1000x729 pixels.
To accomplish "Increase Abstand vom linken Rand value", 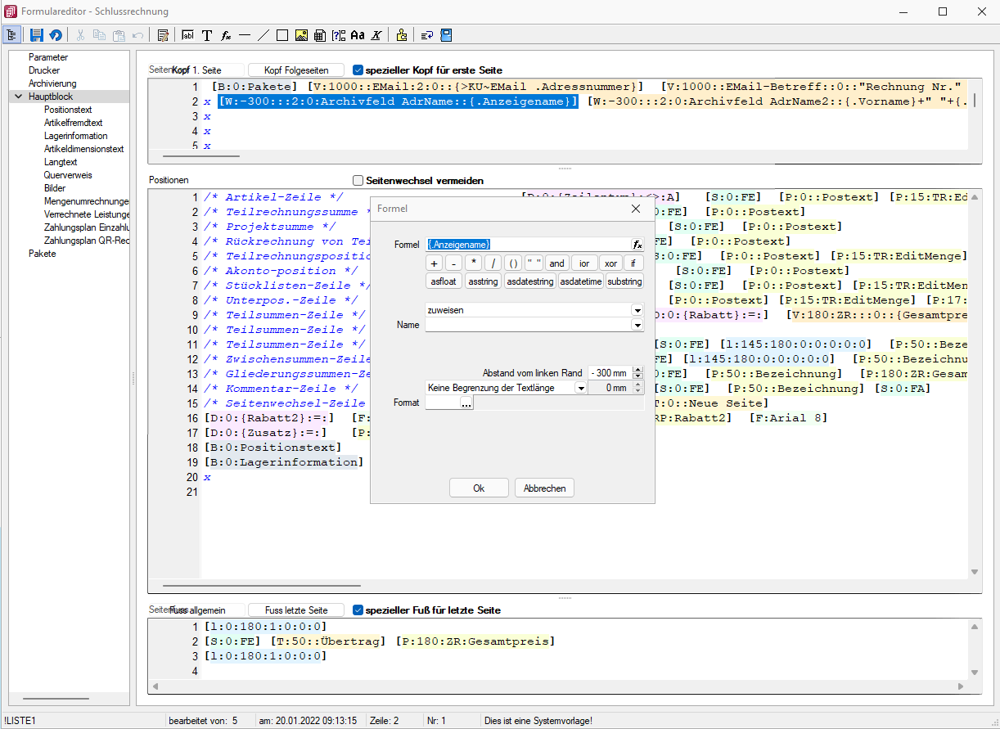I will tap(638, 369).
